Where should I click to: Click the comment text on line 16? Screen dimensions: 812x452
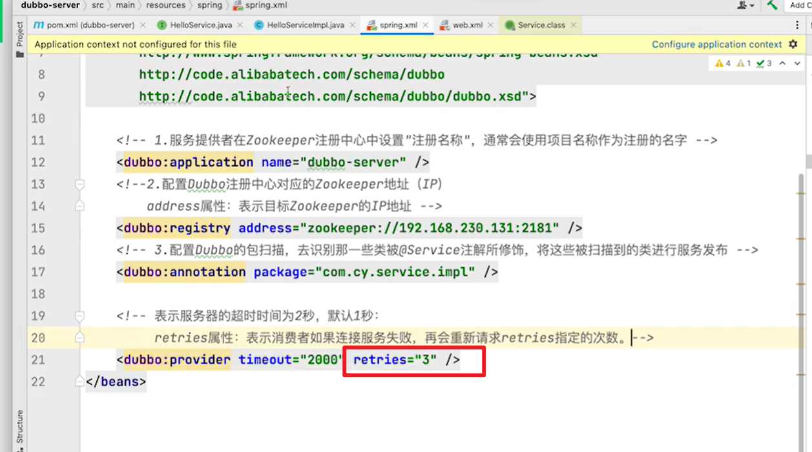coord(437,250)
